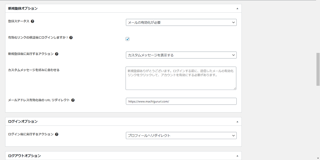Click the 登録ステータス label
The height and width of the screenshot is (160, 320).
[x=19, y=21]
